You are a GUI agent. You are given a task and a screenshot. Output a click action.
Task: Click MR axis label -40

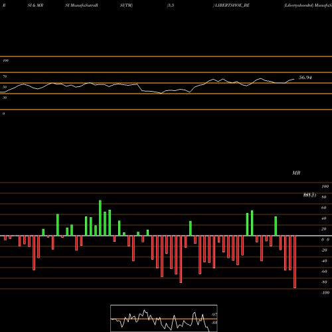[x=324, y=261]
